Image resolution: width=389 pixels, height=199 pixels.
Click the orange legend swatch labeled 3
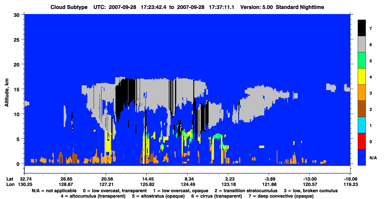362,93
